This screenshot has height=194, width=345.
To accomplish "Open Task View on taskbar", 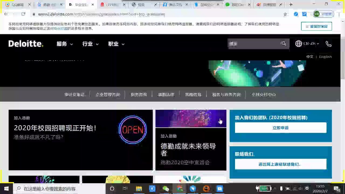I will (125, 189).
